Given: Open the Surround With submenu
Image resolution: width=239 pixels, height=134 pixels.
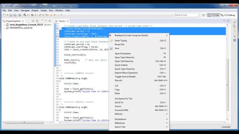Looking at the screenshot, I should (x=139, y=110).
